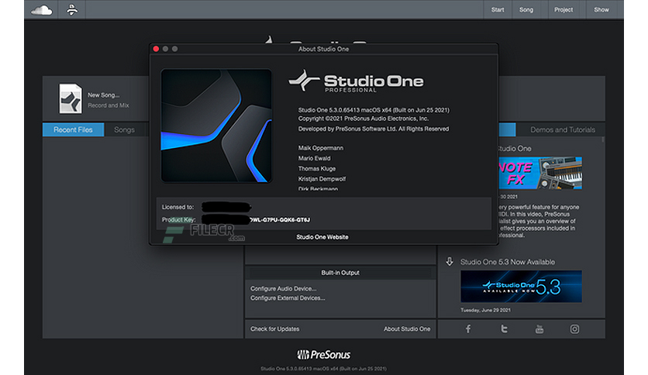The height and width of the screenshot is (375, 648).
Task: Open Configure External Devices settings
Action: click(x=288, y=298)
